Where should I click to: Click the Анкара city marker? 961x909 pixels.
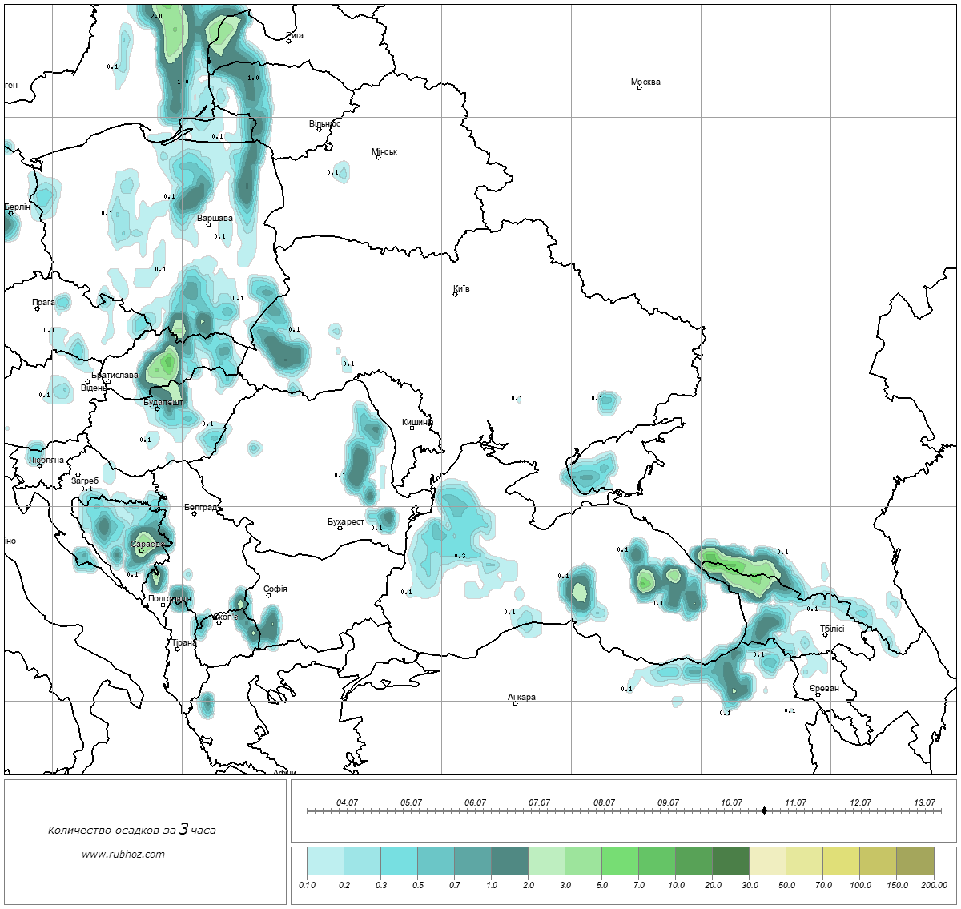(x=515, y=703)
